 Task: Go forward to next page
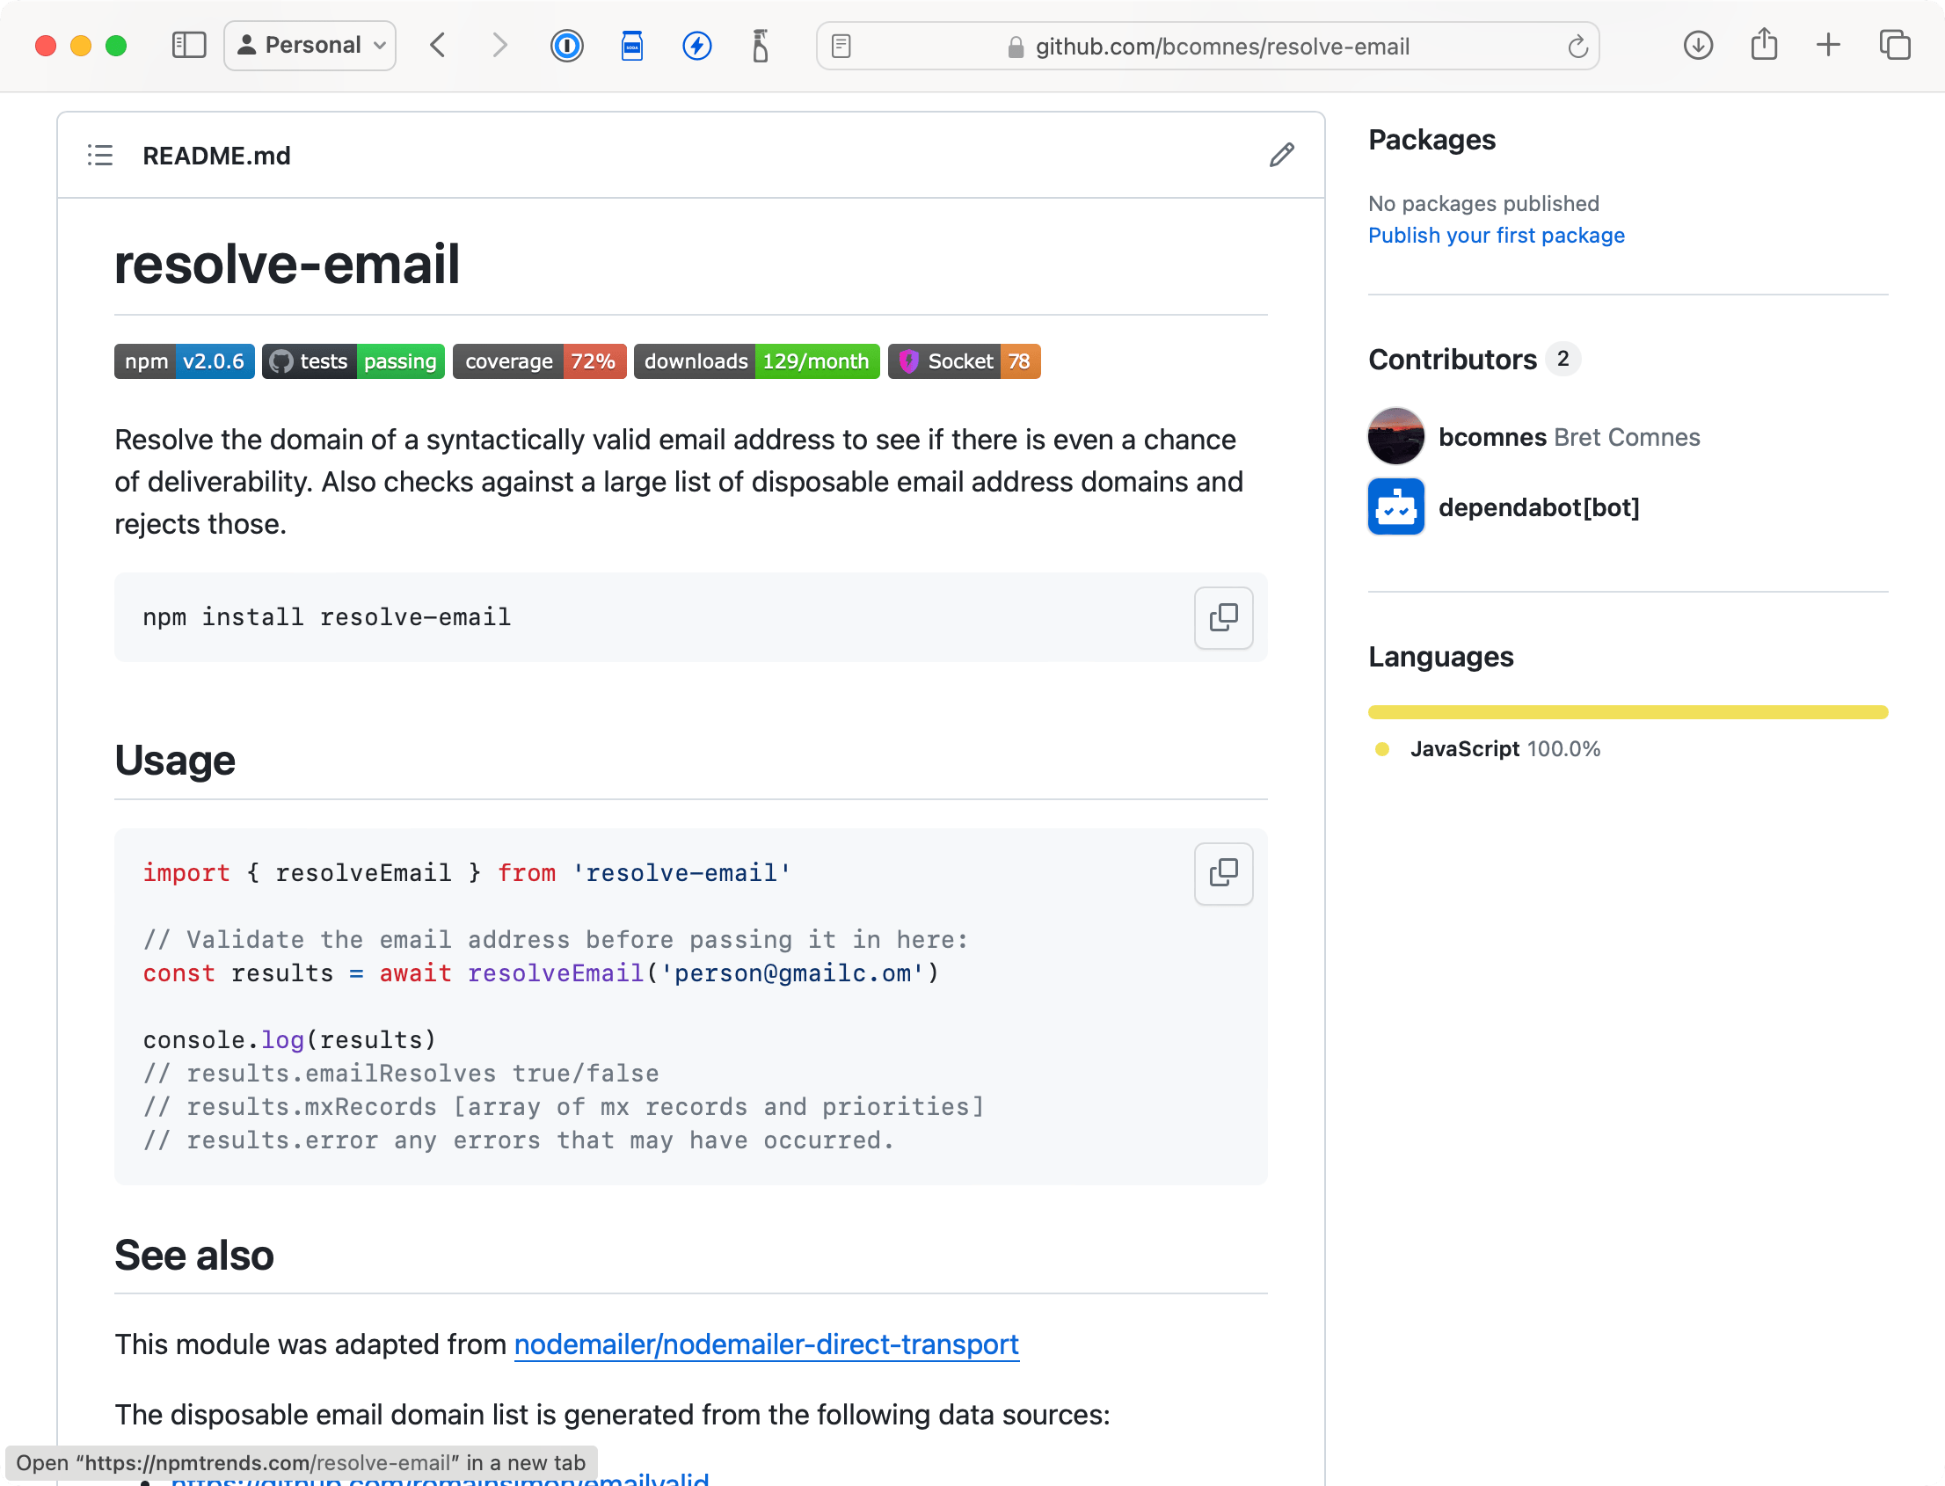tap(499, 45)
